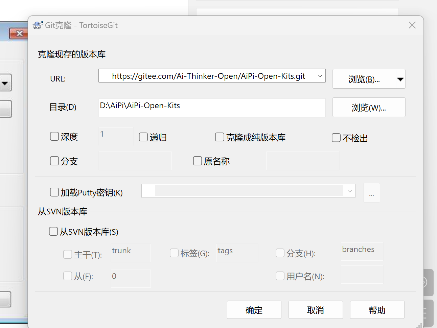Click the trunk text field

tap(131, 253)
